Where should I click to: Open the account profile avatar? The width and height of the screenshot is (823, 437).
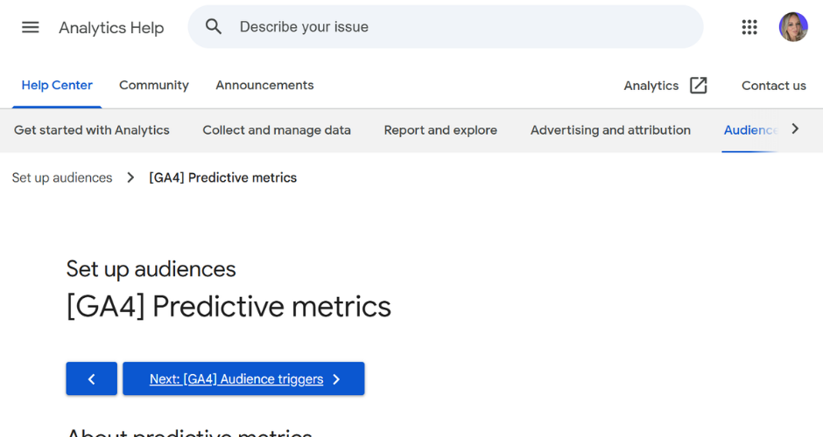(x=793, y=27)
